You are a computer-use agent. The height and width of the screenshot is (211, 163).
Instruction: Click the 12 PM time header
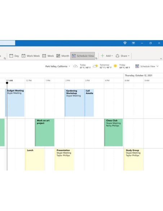[x=28, y=81]
